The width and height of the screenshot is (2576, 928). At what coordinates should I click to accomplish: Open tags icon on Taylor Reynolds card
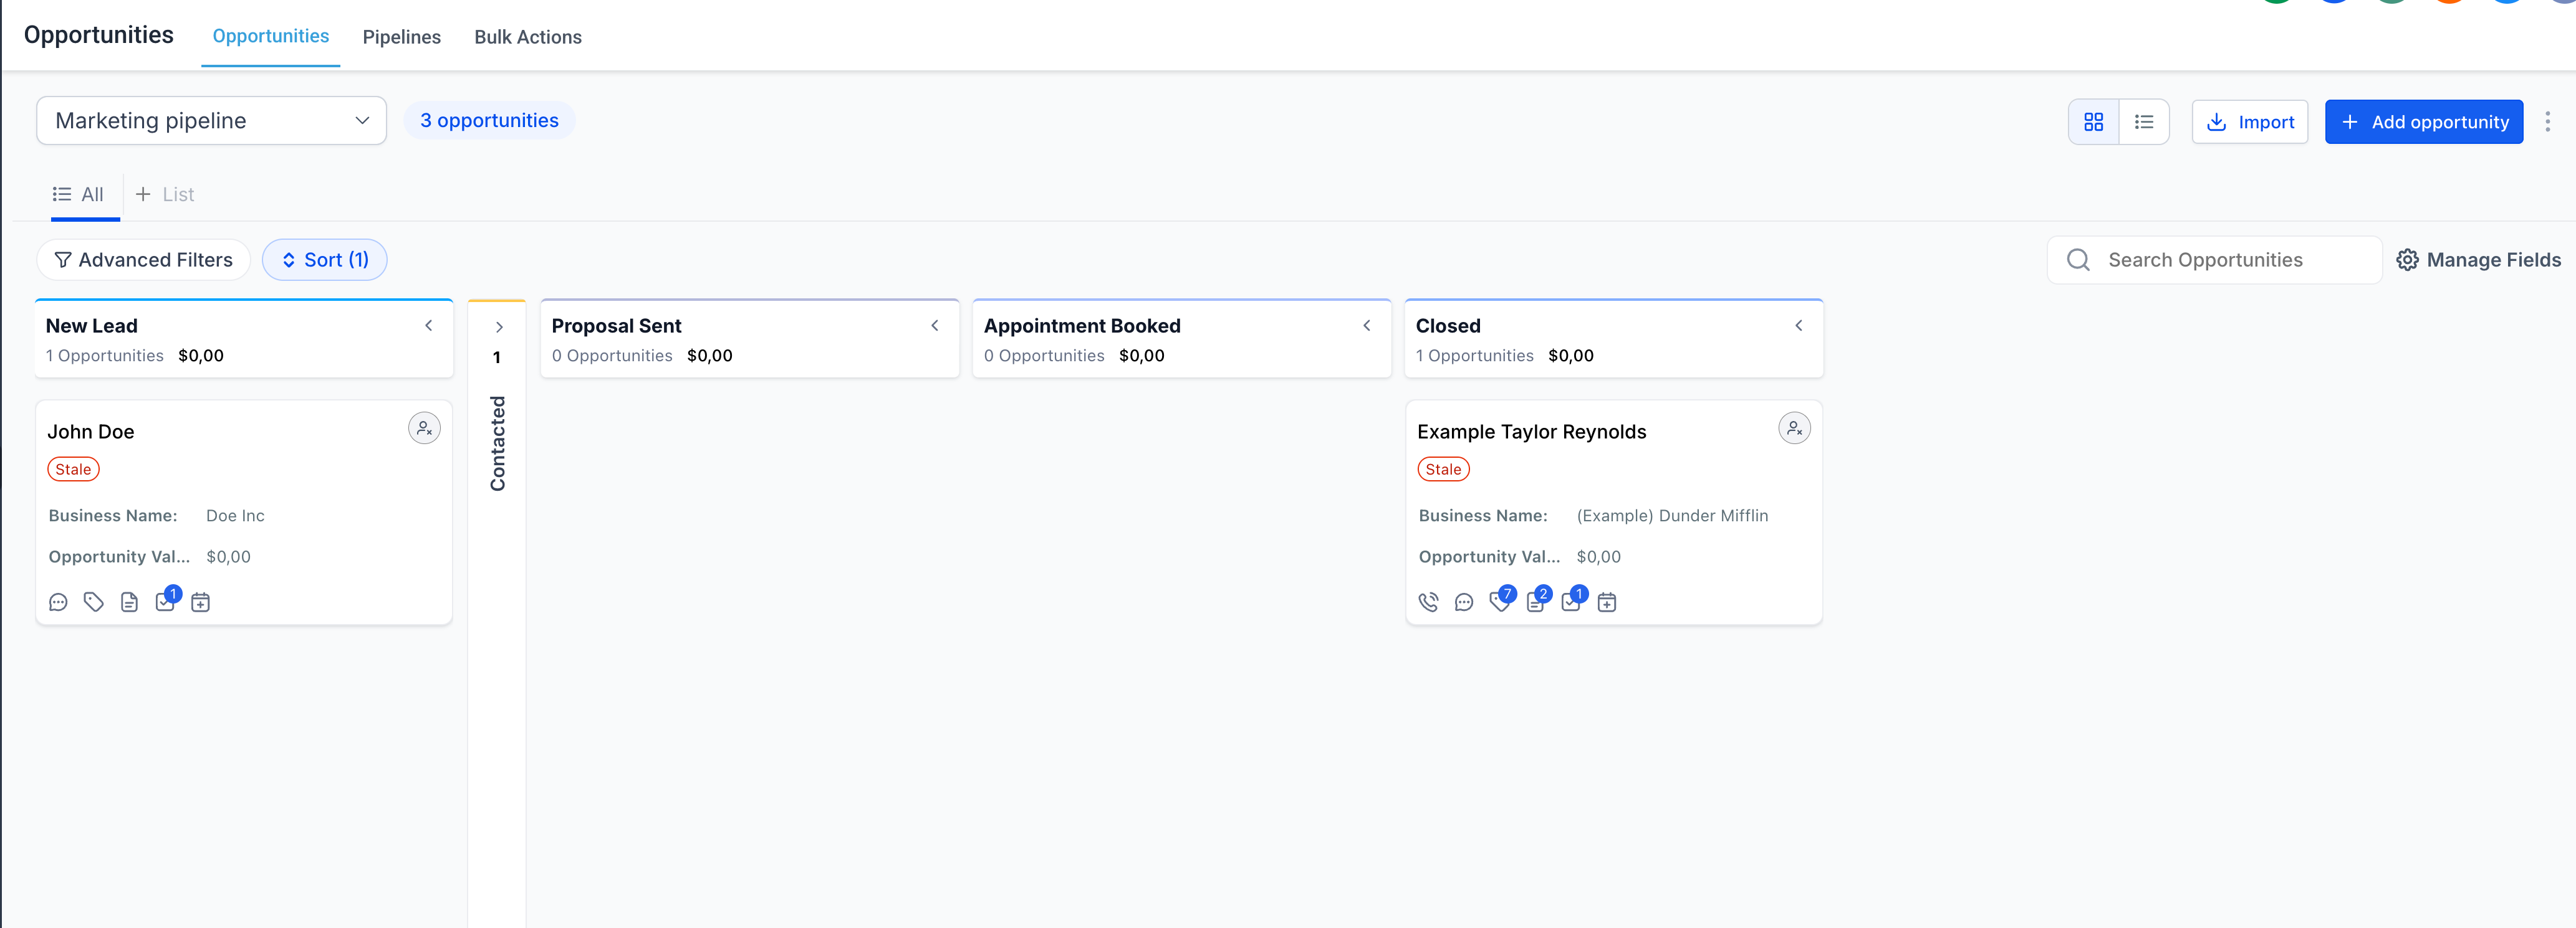point(1499,602)
